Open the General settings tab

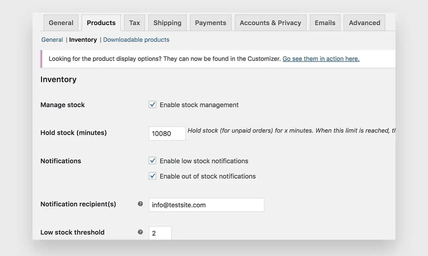[x=61, y=23]
